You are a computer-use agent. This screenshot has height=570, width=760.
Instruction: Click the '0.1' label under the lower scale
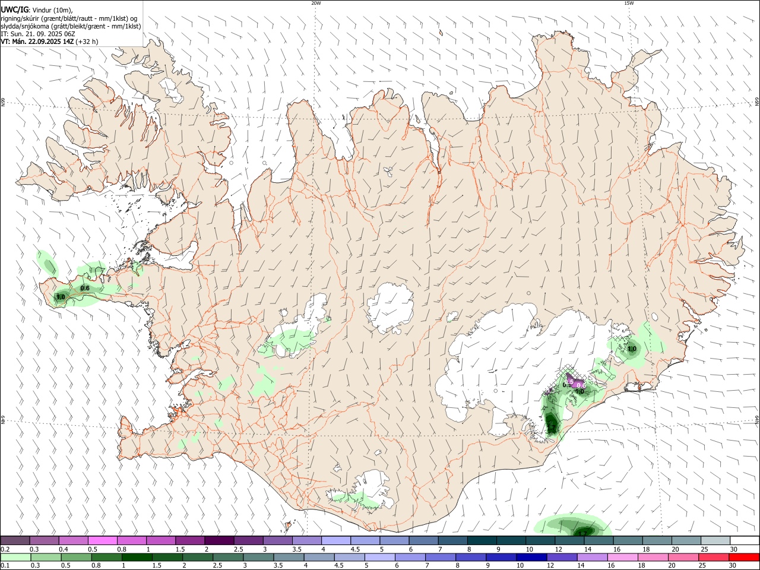coord(5,566)
